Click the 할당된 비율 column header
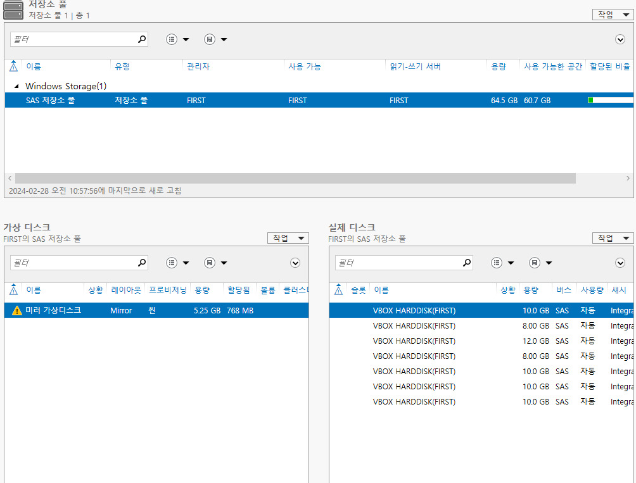The width and height of the screenshot is (636, 483). 610,66
